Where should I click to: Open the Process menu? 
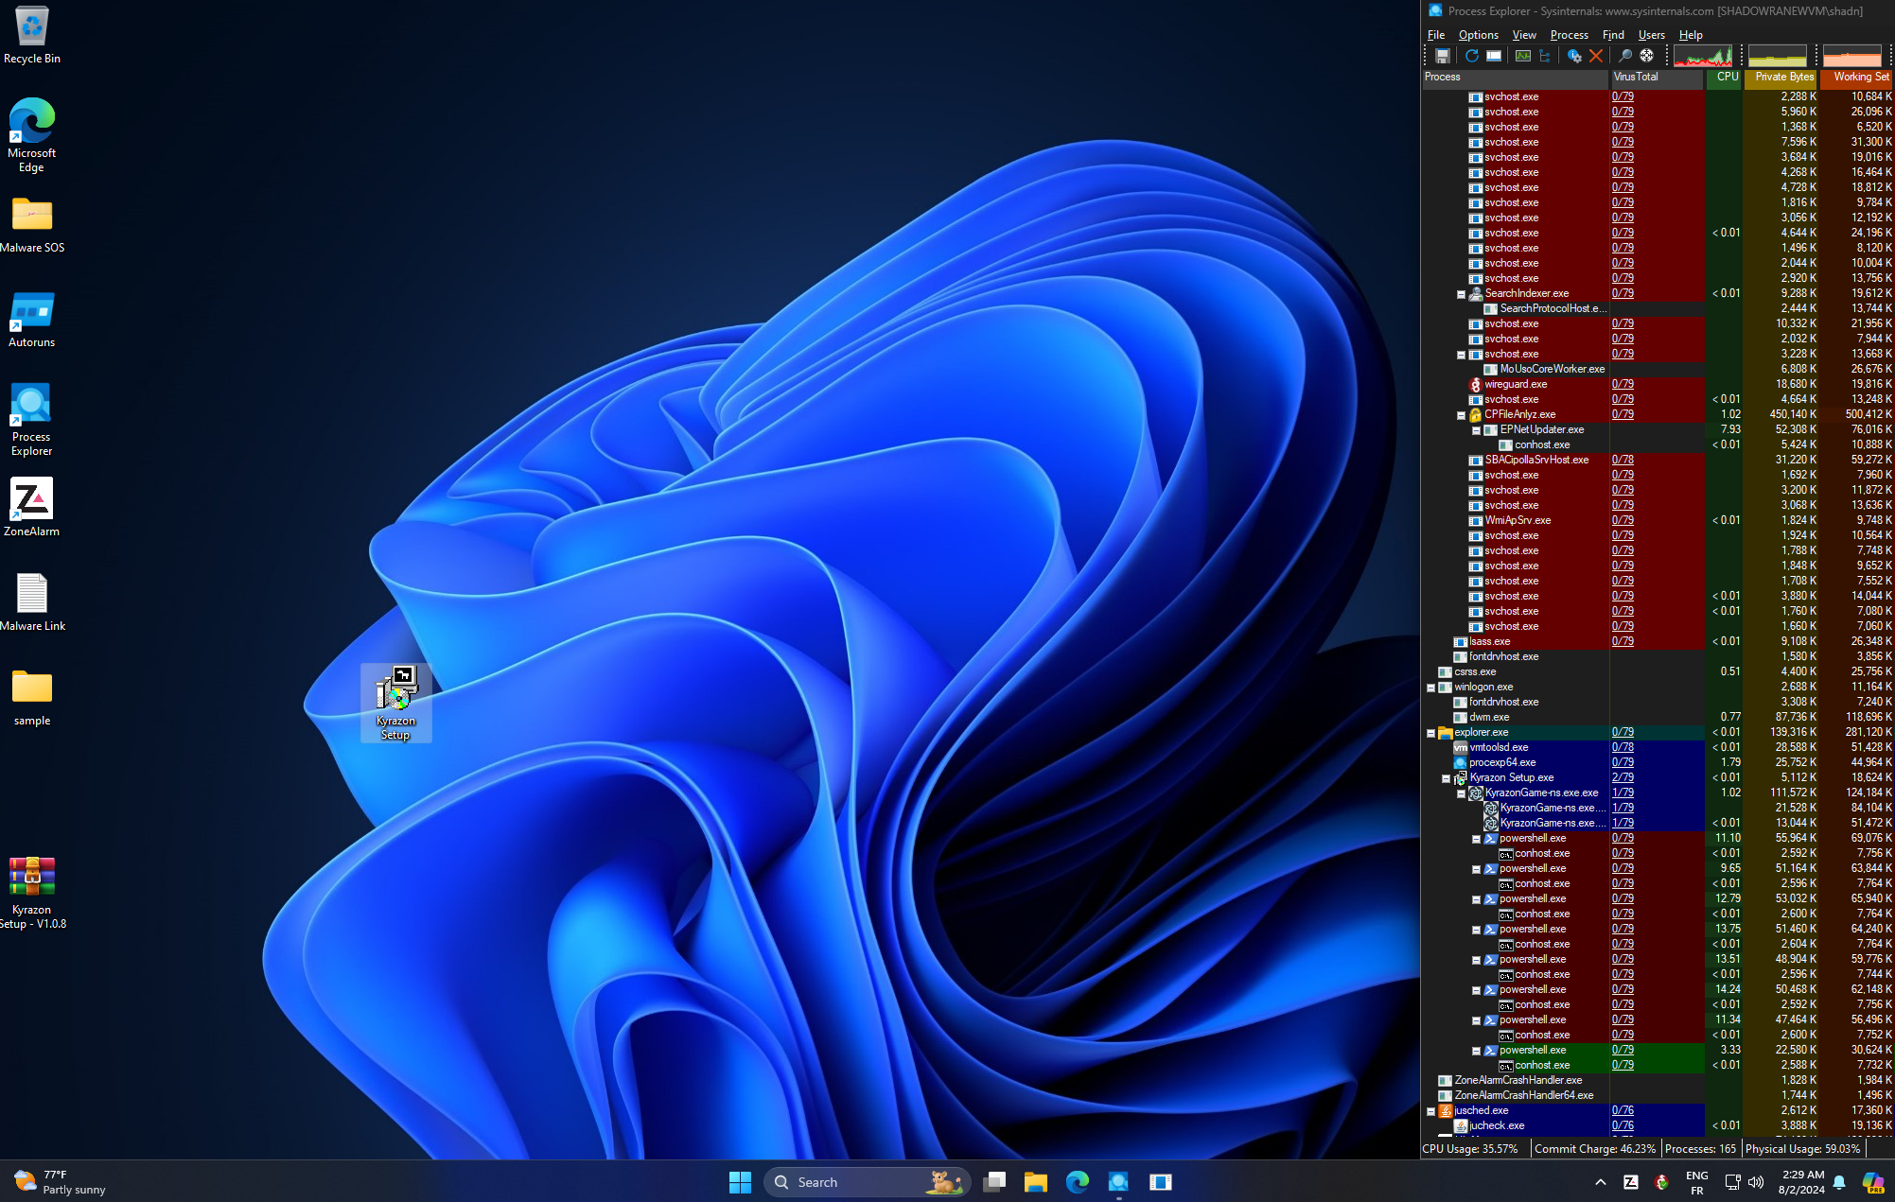click(1569, 35)
